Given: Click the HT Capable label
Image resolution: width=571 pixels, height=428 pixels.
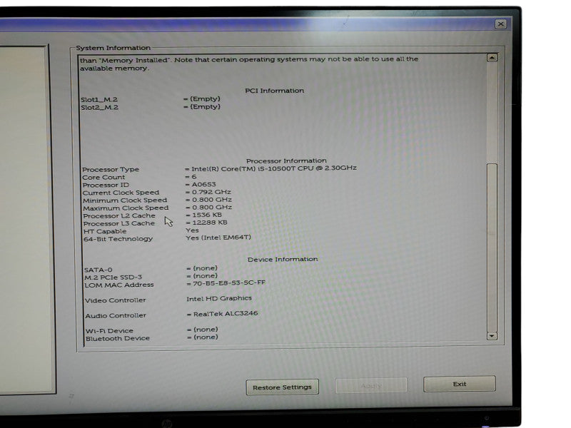Looking at the screenshot, I should (105, 231).
